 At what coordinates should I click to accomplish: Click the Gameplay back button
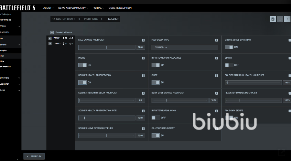coord(34,156)
